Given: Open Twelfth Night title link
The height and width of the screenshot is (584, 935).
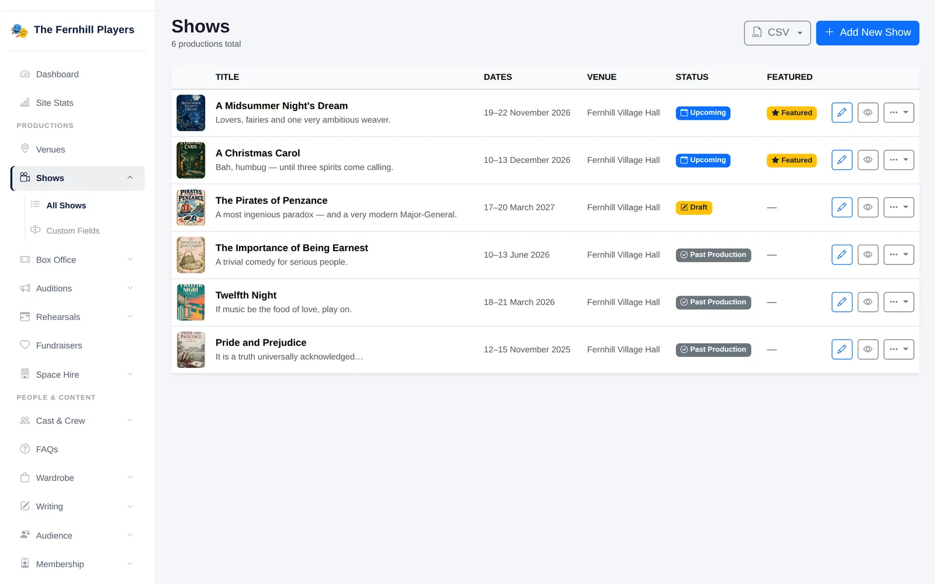Looking at the screenshot, I should click(246, 295).
